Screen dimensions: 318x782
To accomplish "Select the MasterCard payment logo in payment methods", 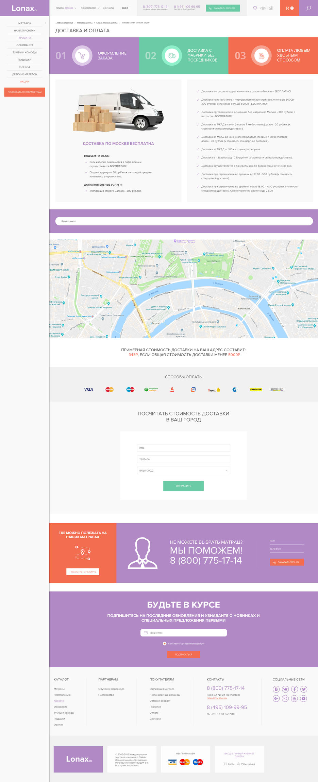I will [x=110, y=390].
